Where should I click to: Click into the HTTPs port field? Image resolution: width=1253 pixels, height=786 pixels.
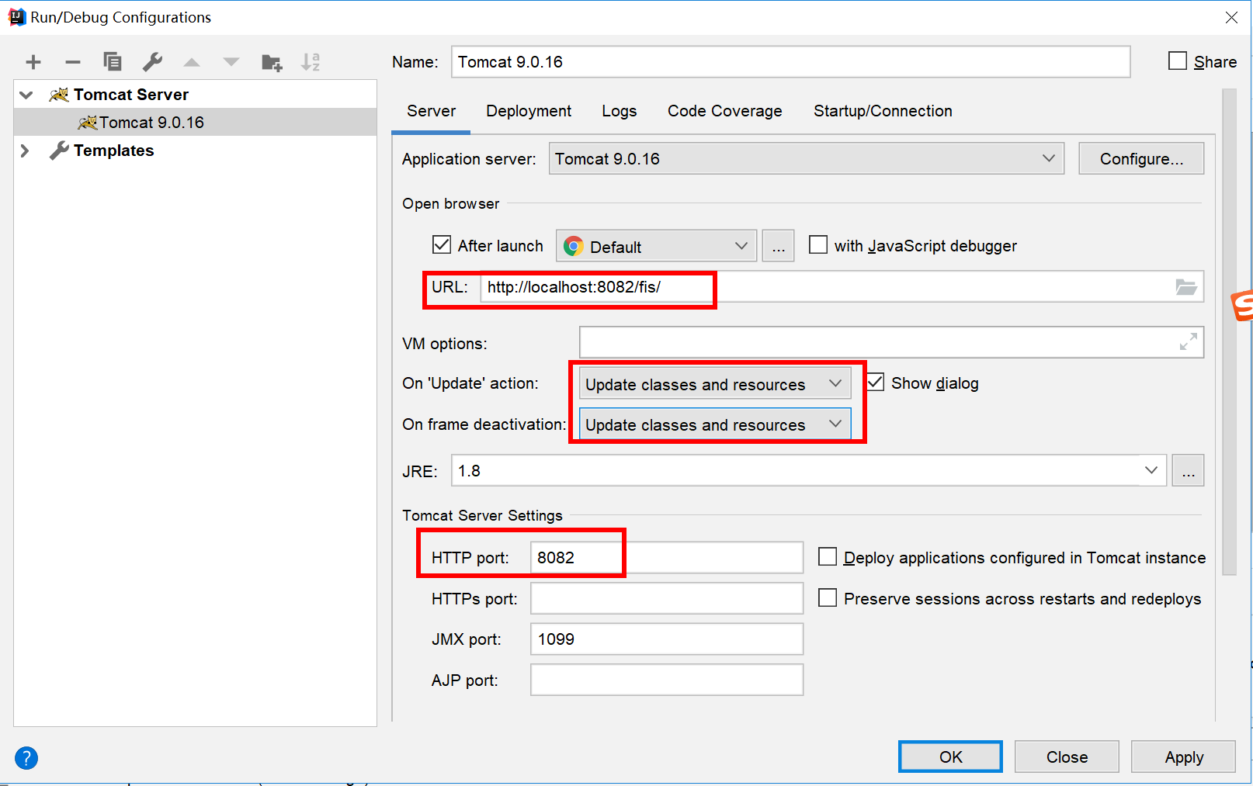[667, 598]
